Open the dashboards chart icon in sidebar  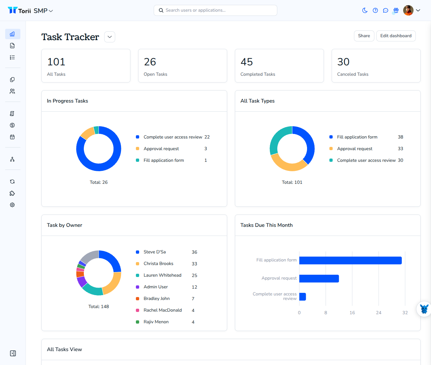tap(13, 34)
